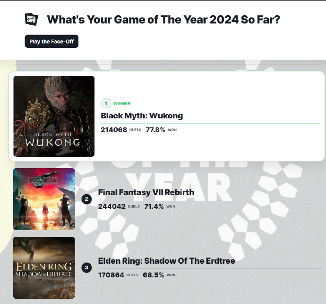Click the rank 2 badge icon
The width and height of the screenshot is (326, 304).
(x=86, y=199)
